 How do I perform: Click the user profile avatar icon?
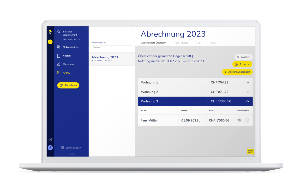pyautogui.click(x=50, y=148)
